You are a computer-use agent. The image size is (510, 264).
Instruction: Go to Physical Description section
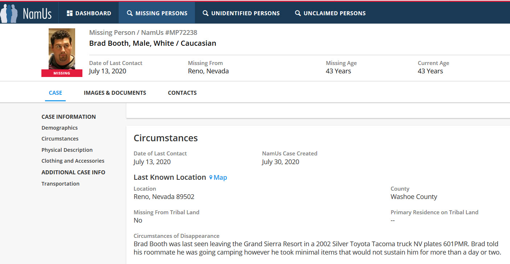67,150
